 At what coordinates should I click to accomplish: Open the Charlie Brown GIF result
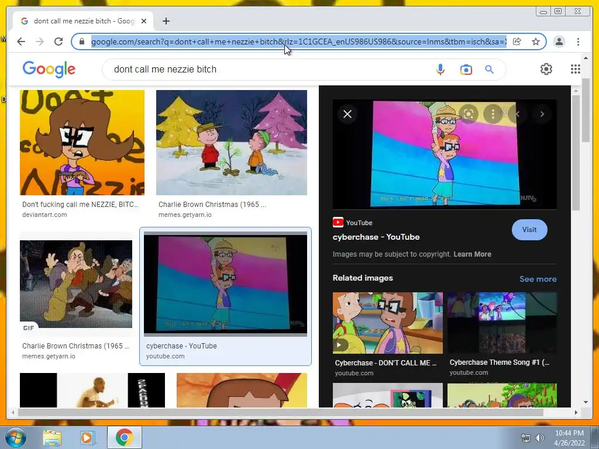[76, 284]
